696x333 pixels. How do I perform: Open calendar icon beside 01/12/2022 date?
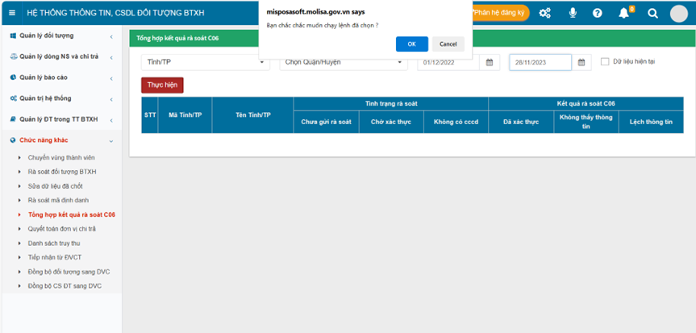click(490, 63)
